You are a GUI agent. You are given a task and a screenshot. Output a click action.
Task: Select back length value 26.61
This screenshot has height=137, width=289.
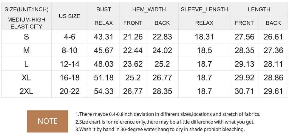tap(273, 37)
